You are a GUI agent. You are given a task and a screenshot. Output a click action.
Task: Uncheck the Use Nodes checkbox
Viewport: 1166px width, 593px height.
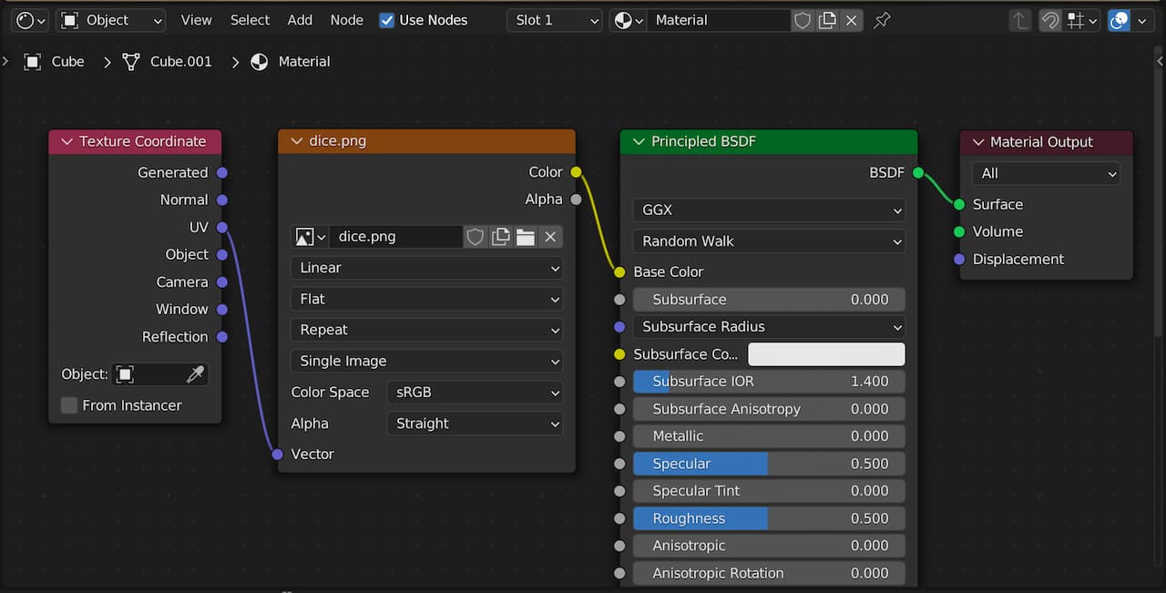coord(387,20)
